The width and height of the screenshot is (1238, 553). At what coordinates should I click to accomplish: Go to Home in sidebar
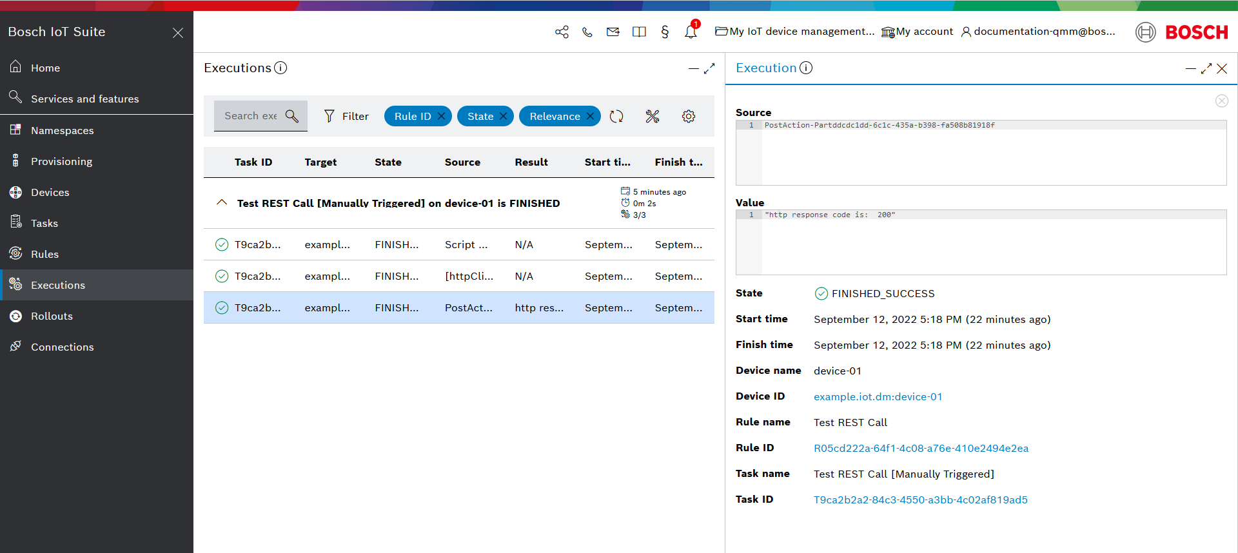click(97, 68)
